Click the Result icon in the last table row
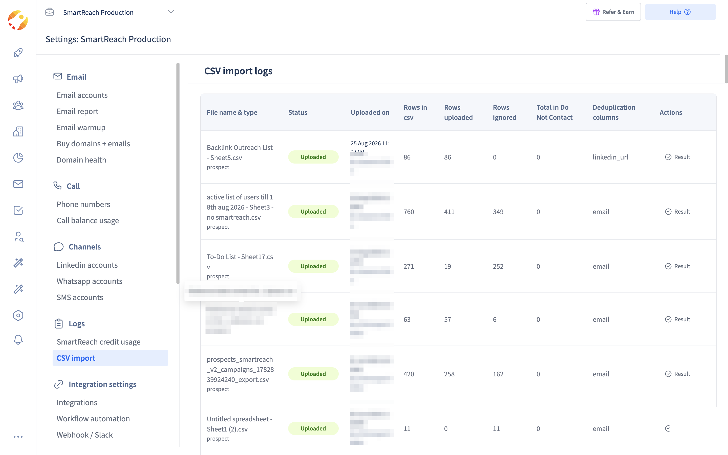Screen dimensions: 728x455 pyautogui.click(x=668, y=428)
